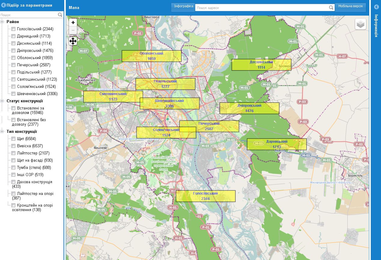Check the Встановлені без дозволу status
This screenshot has height=260, width=381.
coord(13,120)
